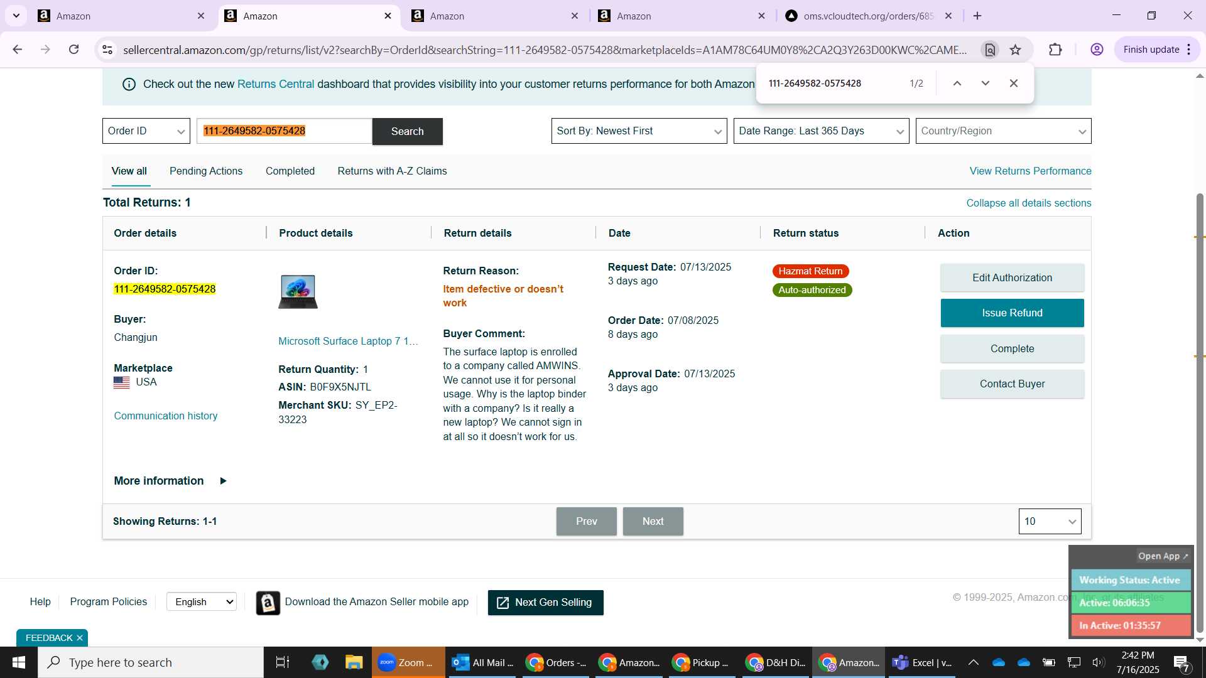Switch to the first Amazon browser tab
The width and height of the screenshot is (1206, 678).
click(121, 16)
